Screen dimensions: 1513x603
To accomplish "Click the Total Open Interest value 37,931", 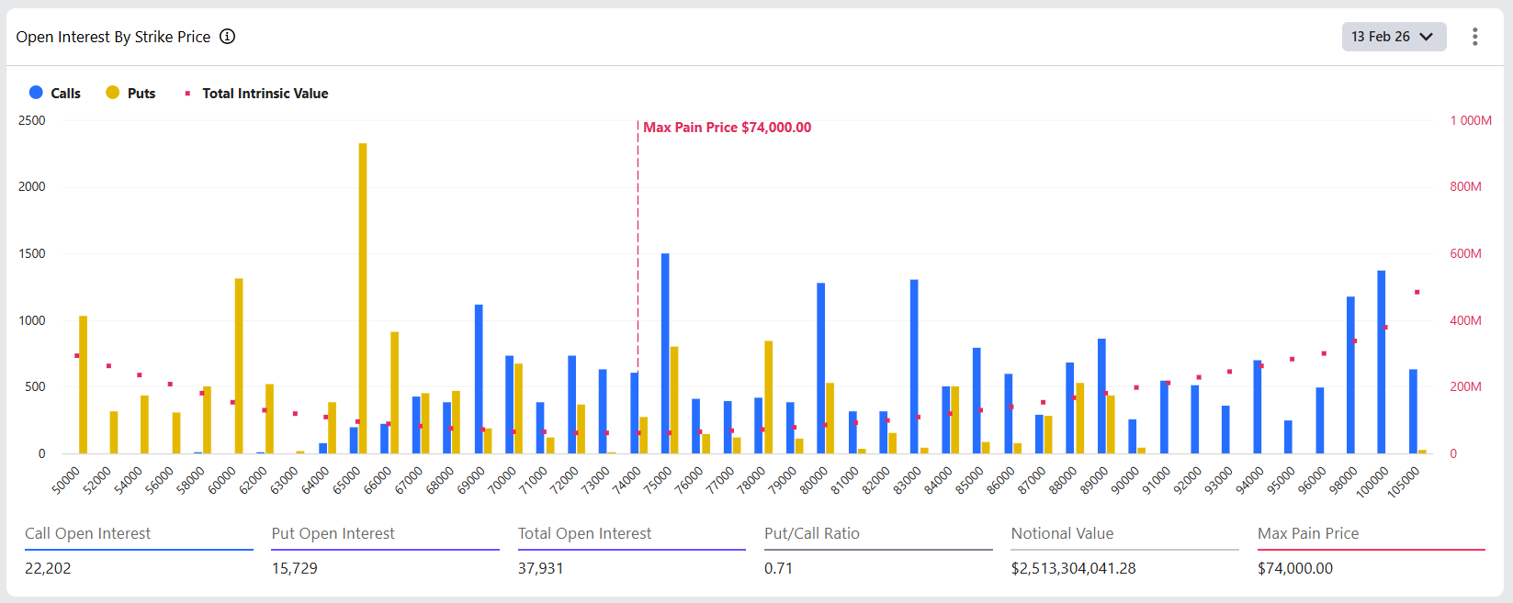I will [541, 568].
